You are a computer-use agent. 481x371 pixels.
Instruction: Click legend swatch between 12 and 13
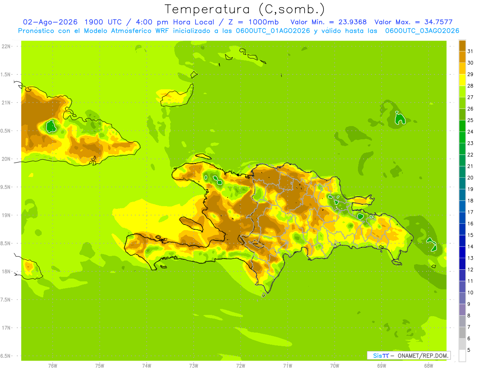pyautogui.click(x=462, y=264)
